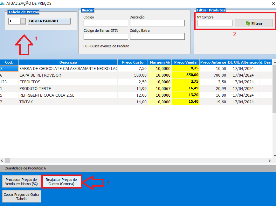Click Preço Custo cell 7,50
Screen dimensions: 276x206
tap(133, 68)
